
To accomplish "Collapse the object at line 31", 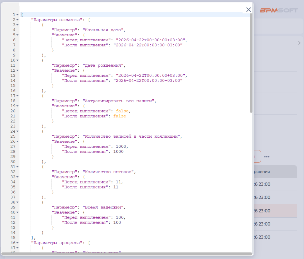I will click(x=18, y=167).
